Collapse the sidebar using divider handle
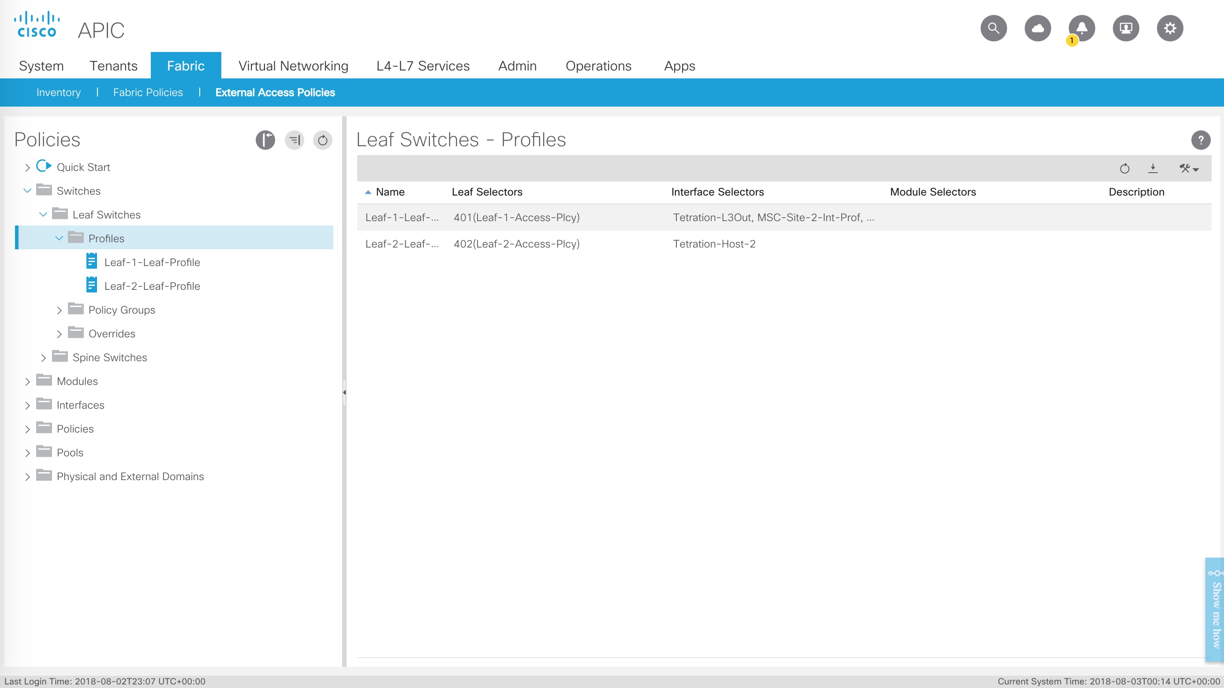Viewport: 1224px width, 688px height. coord(344,392)
